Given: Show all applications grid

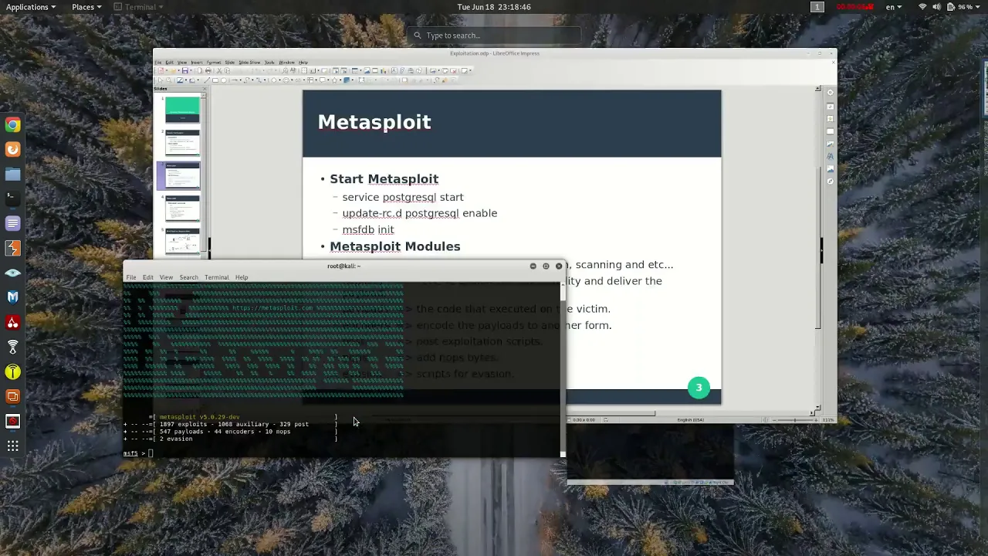Looking at the screenshot, I should 12,446.
